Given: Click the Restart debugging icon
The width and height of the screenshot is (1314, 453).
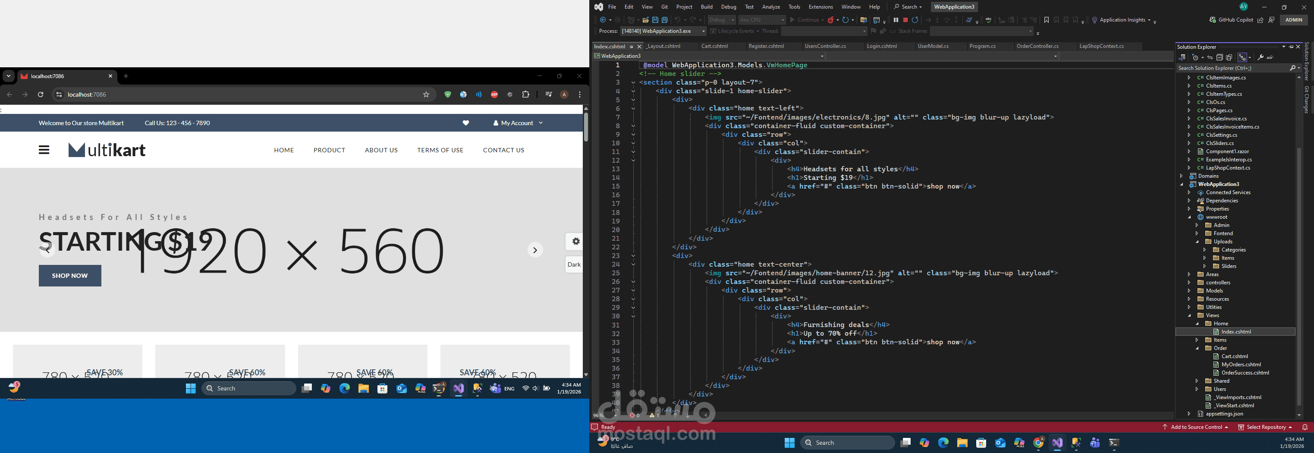Looking at the screenshot, I should 915,20.
